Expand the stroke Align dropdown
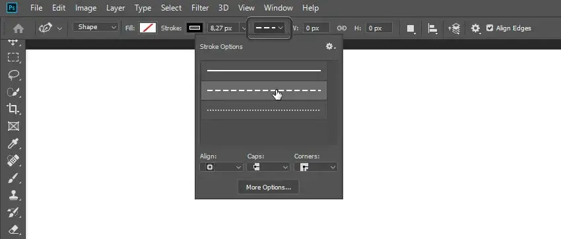The width and height of the screenshot is (561, 239). 221,167
